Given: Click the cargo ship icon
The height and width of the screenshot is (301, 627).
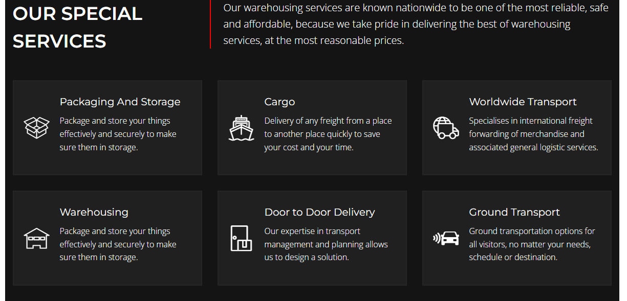Looking at the screenshot, I should click(x=241, y=128).
